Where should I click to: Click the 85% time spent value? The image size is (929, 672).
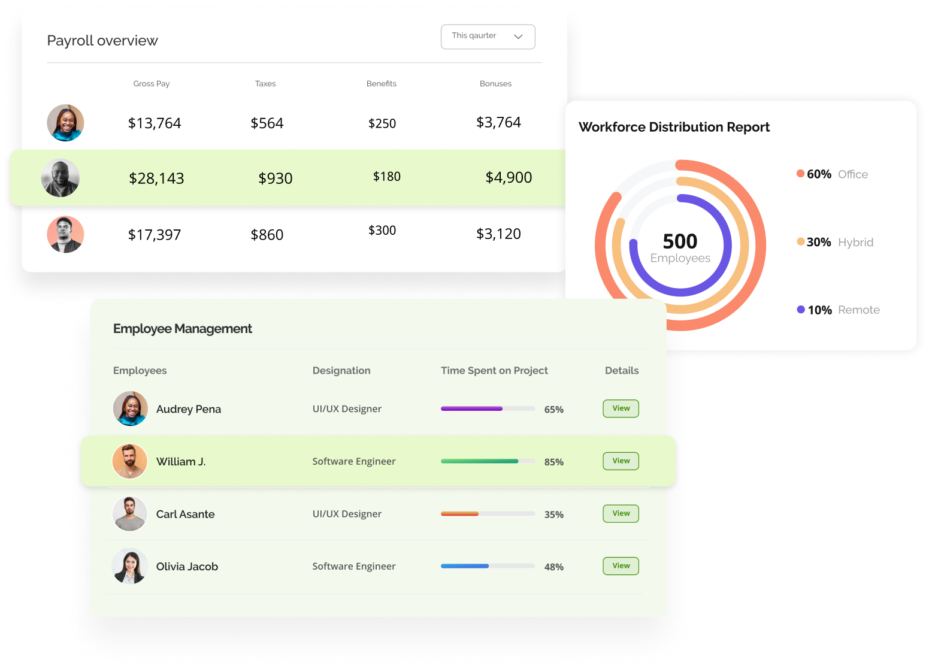pyautogui.click(x=553, y=462)
